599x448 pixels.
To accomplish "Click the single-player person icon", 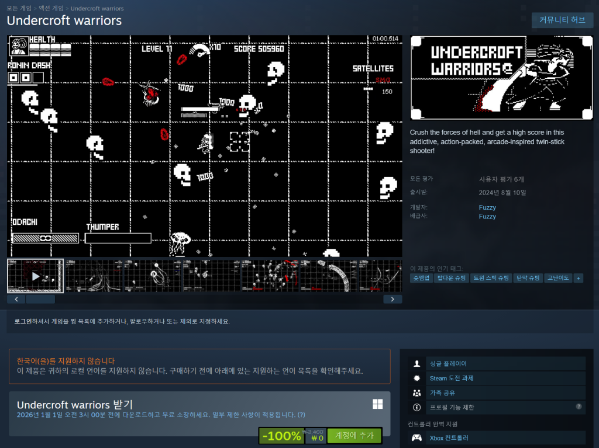I will (x=416, y=363).
